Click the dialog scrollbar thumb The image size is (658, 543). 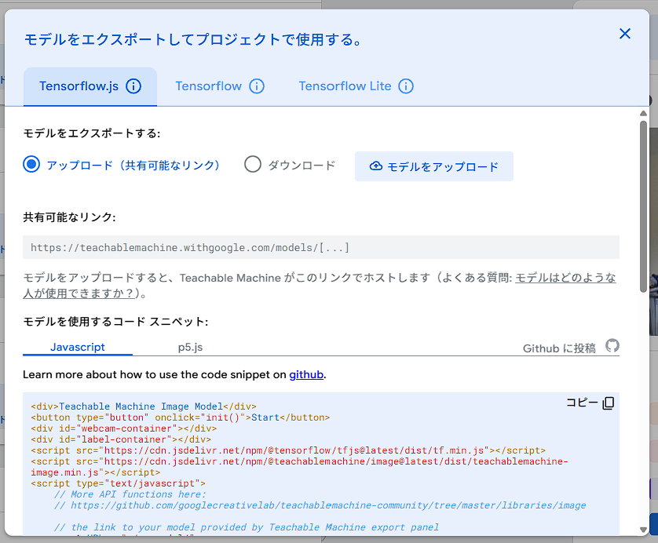(x=643, y=206)
